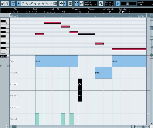This screenshot has width=153, height=128.
Task: Toggle Solo Editor button
Action: point(3,4)
